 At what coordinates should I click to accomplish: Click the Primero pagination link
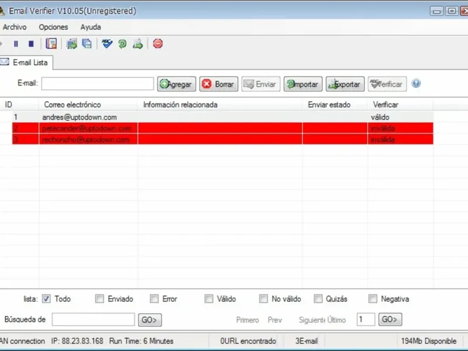(247, 320)
